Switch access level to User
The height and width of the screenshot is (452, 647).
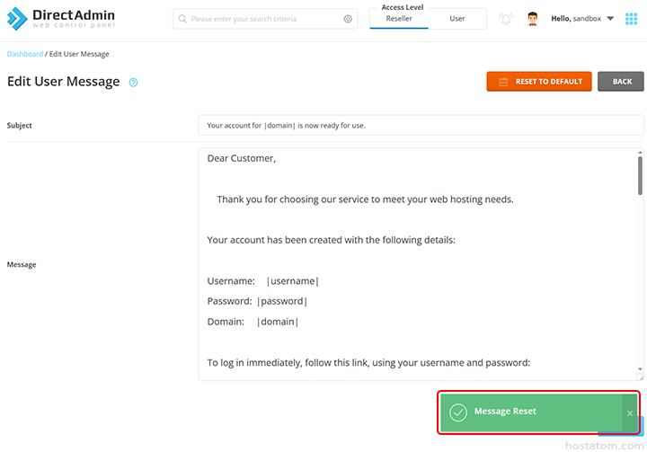pos(457,19)
